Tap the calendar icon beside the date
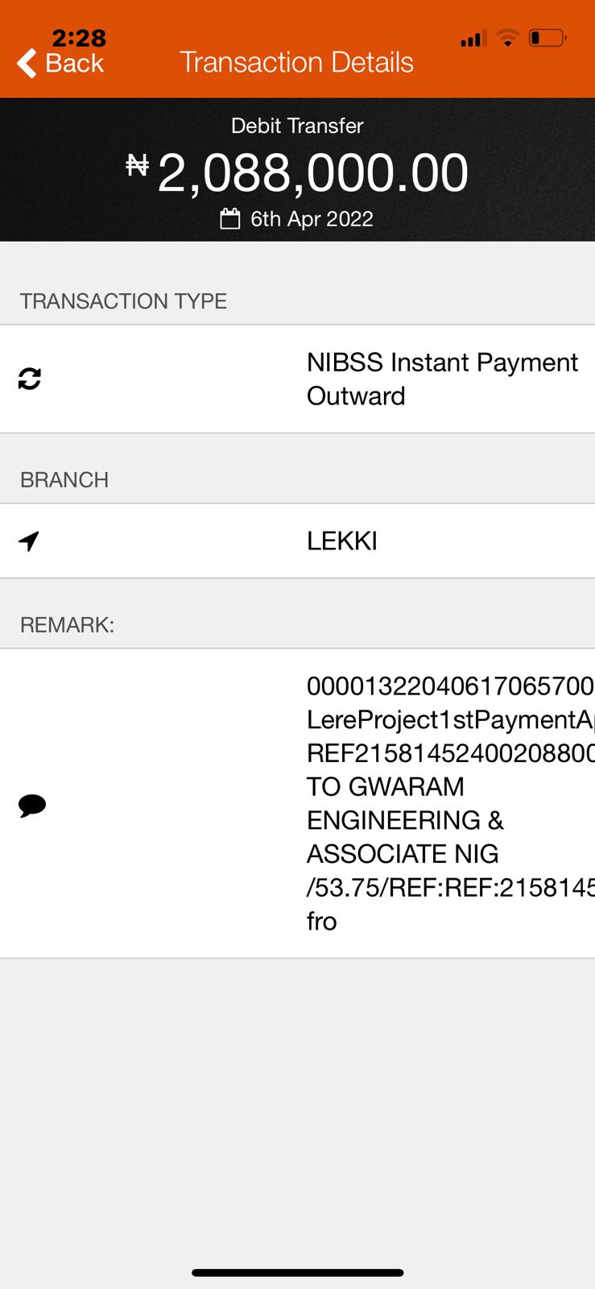The width and height of the screenshot is (595, 1289). [x=230, y=219]
